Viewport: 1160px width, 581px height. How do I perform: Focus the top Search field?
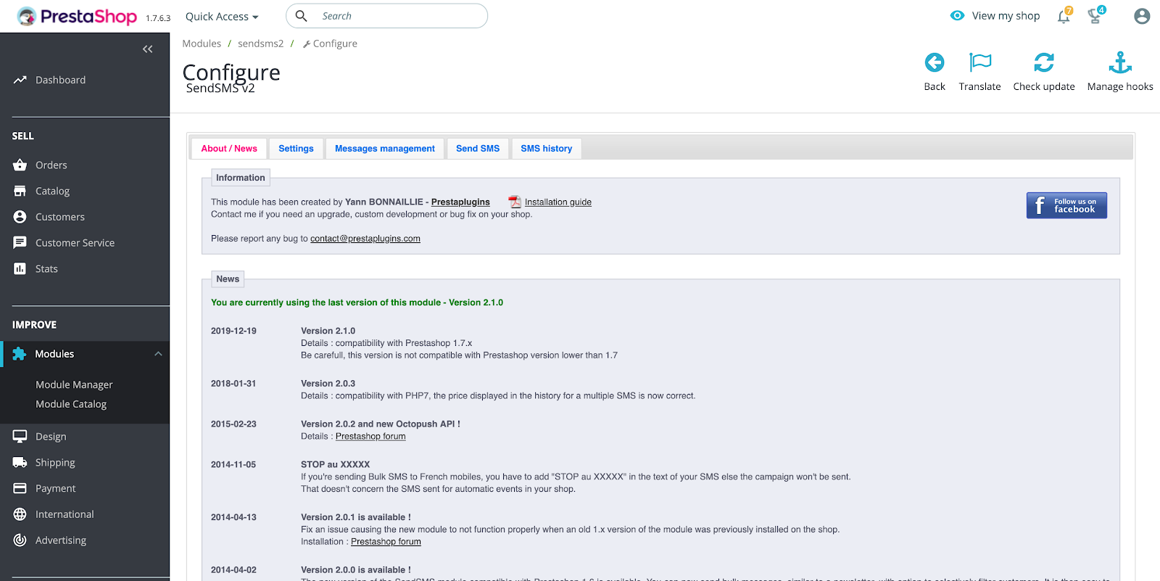coord(386,16)
